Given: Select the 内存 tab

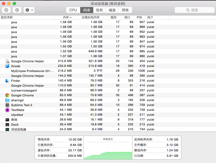Looking at the screenshot, I should coord(87,10).
